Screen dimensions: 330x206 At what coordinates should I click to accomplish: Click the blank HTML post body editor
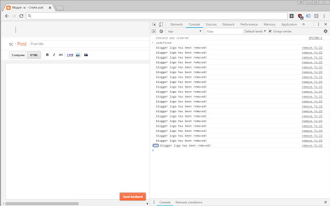[x=77, y=131]
